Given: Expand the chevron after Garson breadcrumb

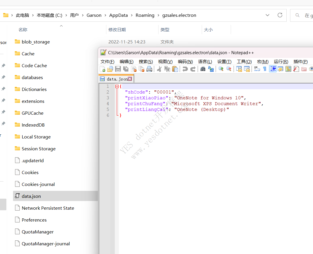Looking at the screenshot, I should pyautogui.click(x=105, y=15).
